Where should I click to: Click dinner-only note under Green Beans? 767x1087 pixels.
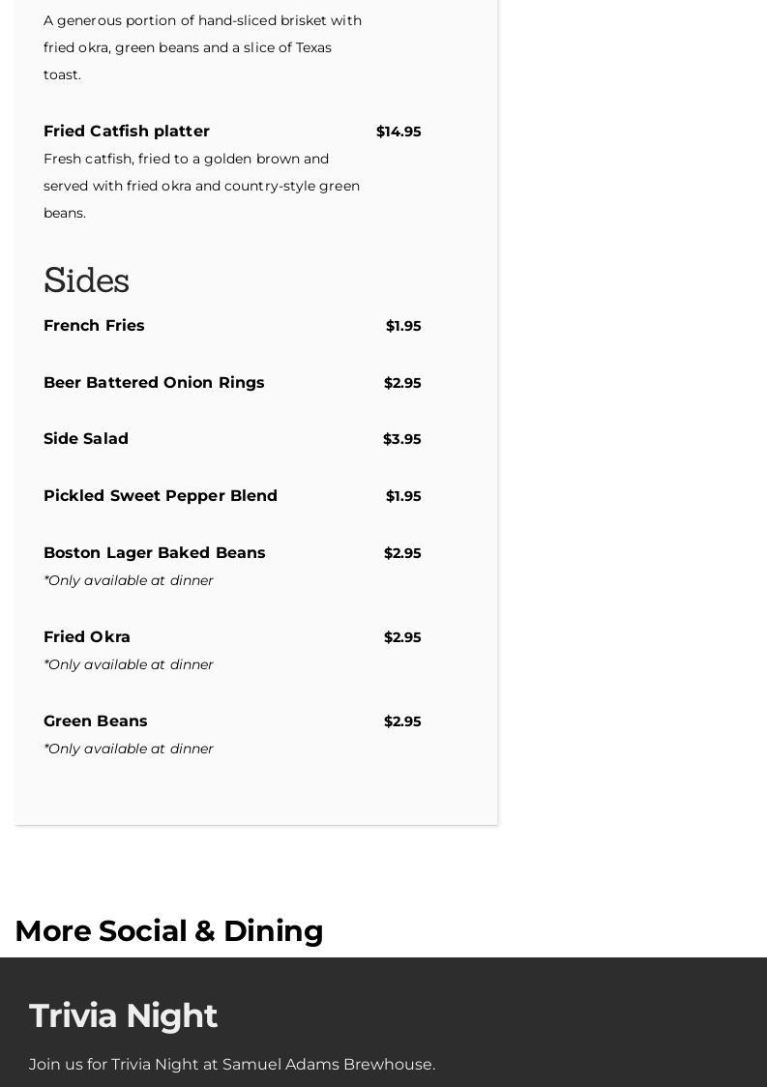(129, 749)
